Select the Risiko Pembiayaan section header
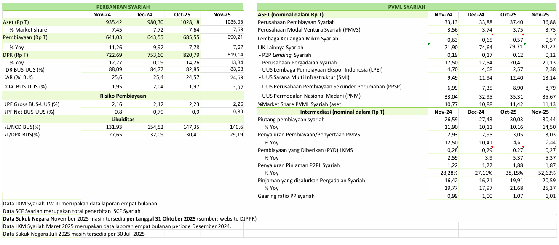 [x=123, y=96]
